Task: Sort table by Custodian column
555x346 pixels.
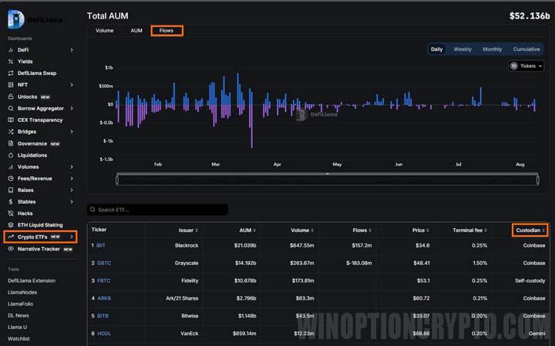Action: (530, 230)
